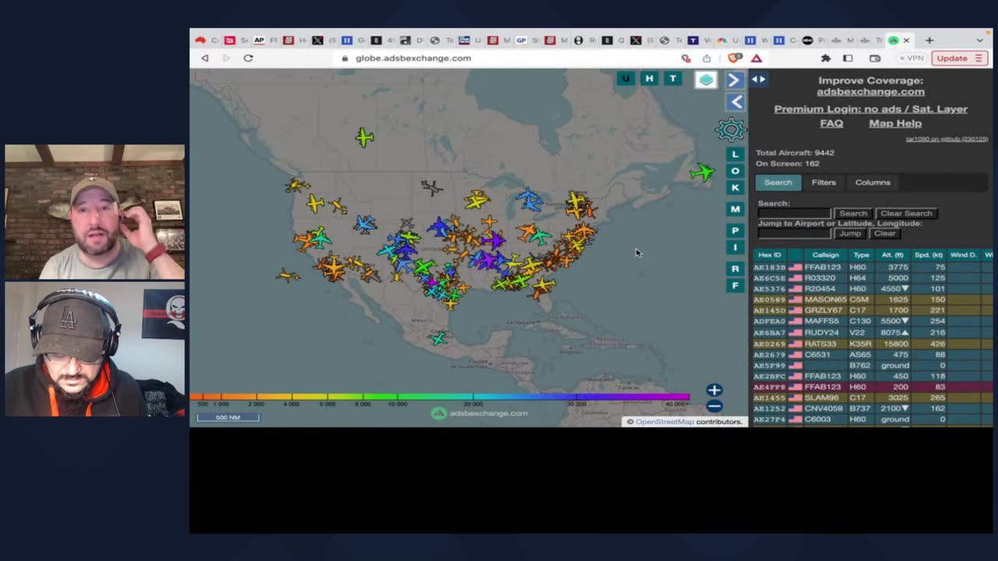Open the OpenStreetMap attribution link
Screen dimensions: 998x561
coord(664,422)
